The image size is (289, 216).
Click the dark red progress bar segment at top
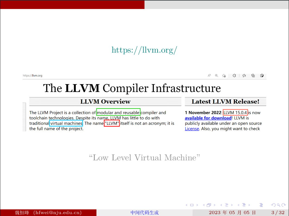[x=72, y=4]
